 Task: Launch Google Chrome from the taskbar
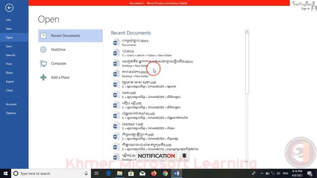(165, 174)
